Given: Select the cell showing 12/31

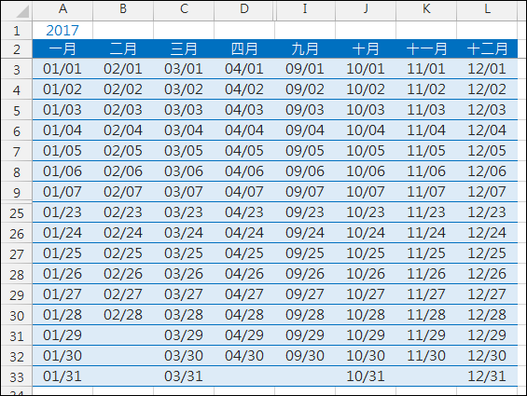Looking at the screenshot, I should [x=487, y=376].
